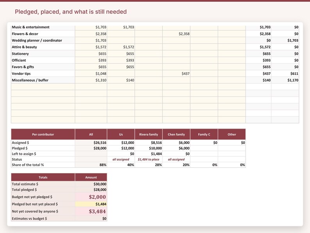Click the "Family C" column header
310x233 pixels.
point(204,134)
